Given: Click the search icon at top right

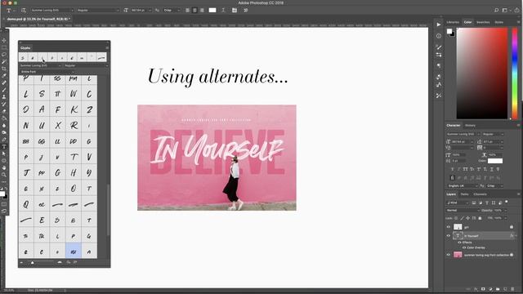Looking at the screenshot, I should 496,11.
